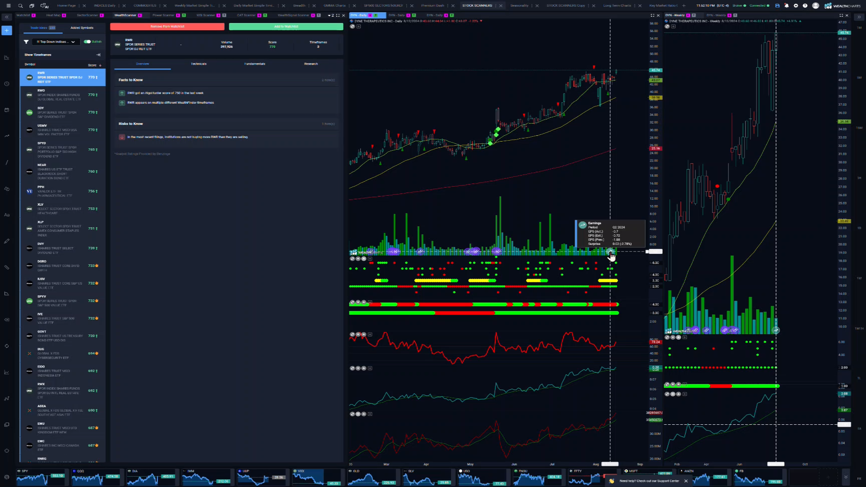Open options menu for Home Page tab
Screen dimensions: 866x487
click(x=80, y=6)
